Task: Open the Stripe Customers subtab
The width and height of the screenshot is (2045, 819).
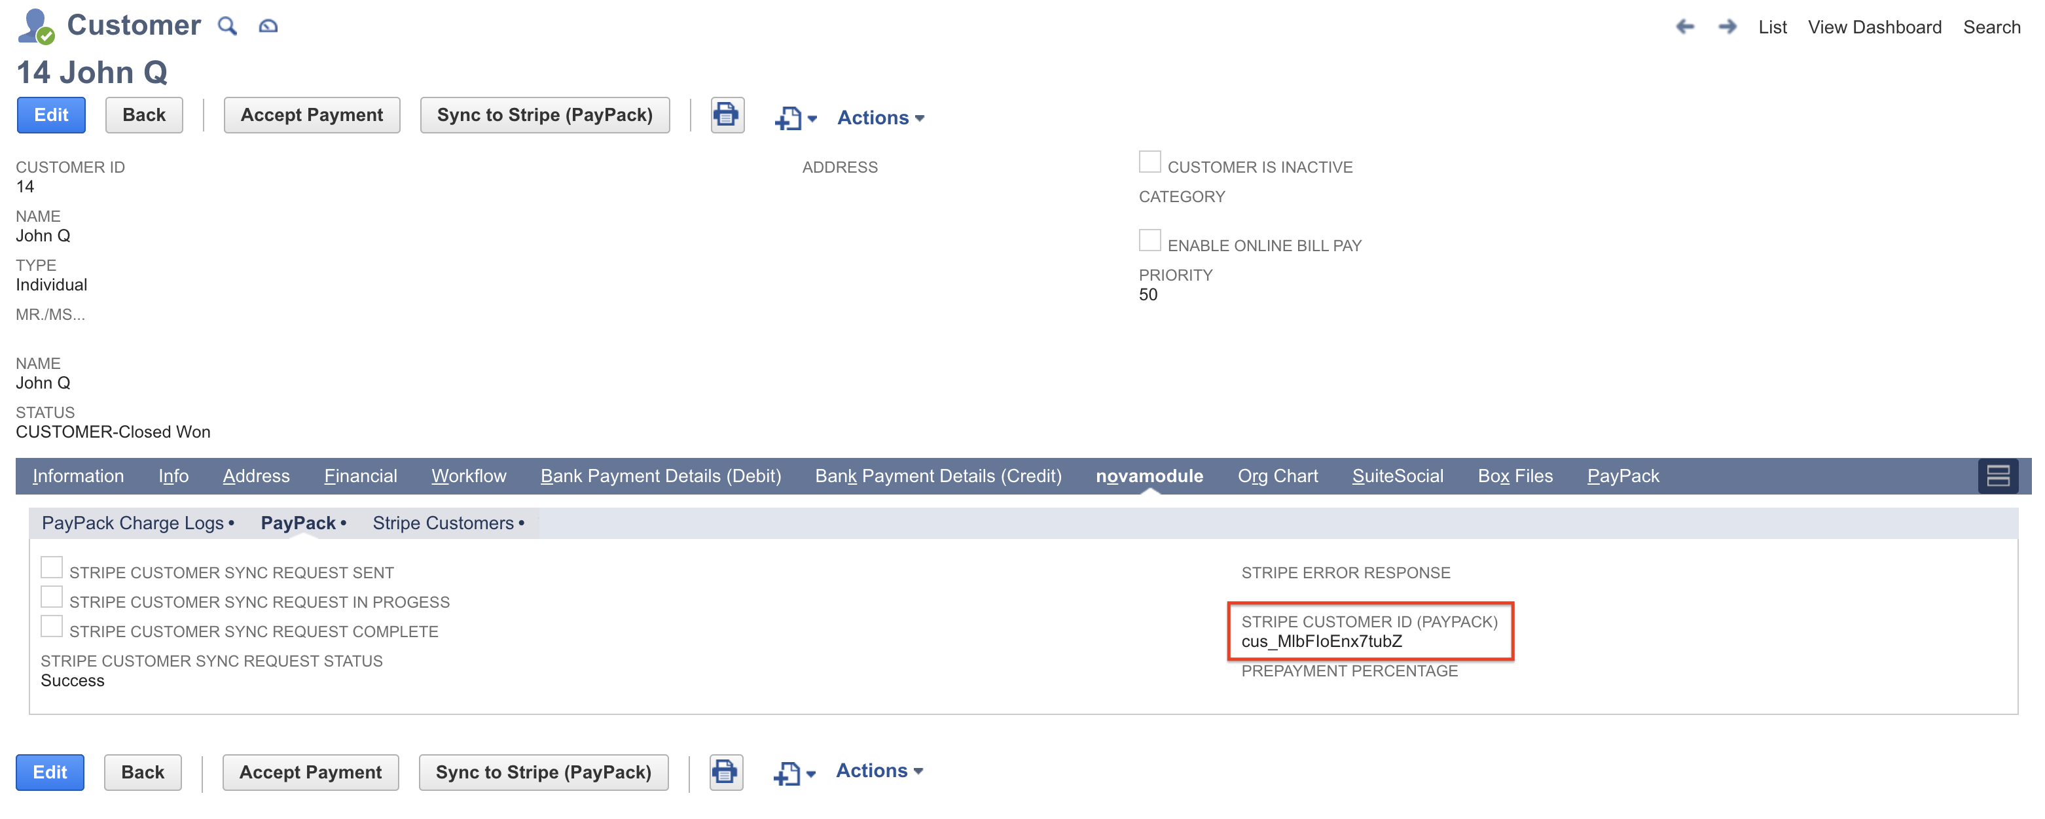Action: coord(448,524)
